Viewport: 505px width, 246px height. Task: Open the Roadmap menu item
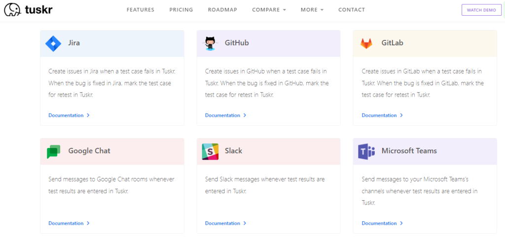point(222,10)
